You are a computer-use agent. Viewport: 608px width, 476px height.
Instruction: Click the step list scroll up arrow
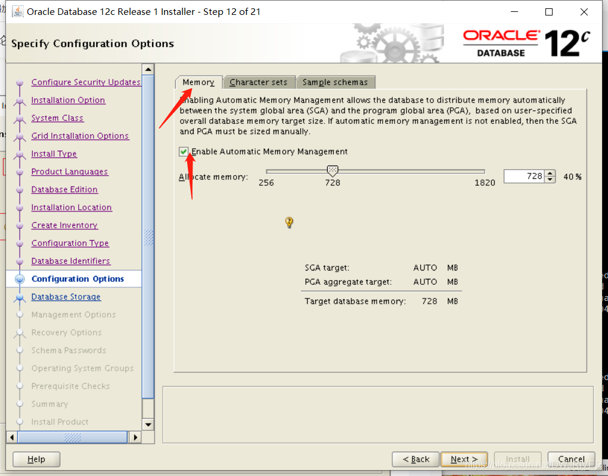148,69
